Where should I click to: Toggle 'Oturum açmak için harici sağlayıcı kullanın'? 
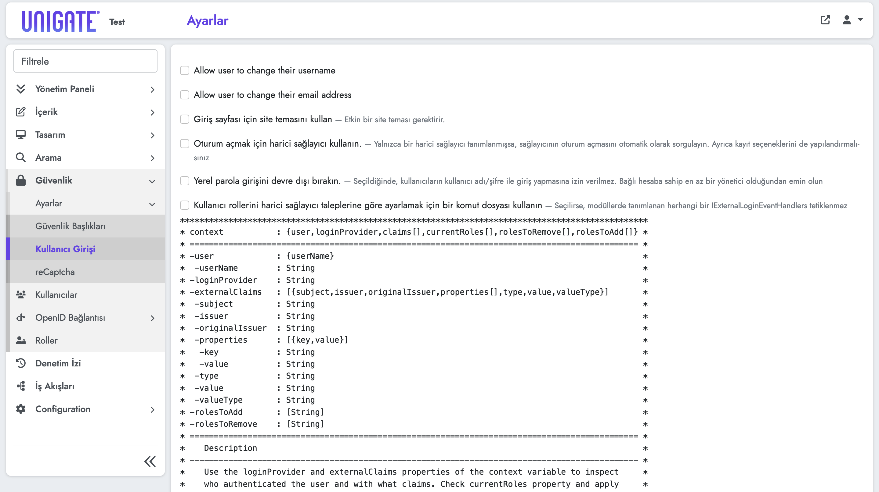pos(185,144)
